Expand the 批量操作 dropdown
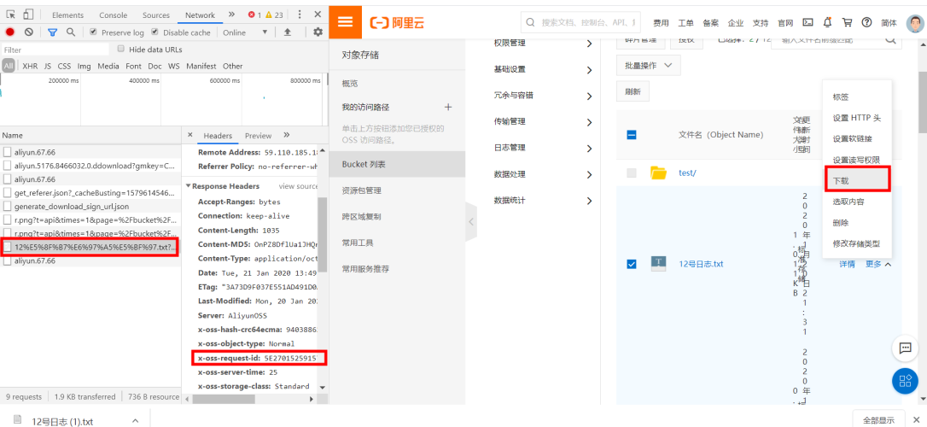This screenshot has height=427, width=927. tap(648, 66)
